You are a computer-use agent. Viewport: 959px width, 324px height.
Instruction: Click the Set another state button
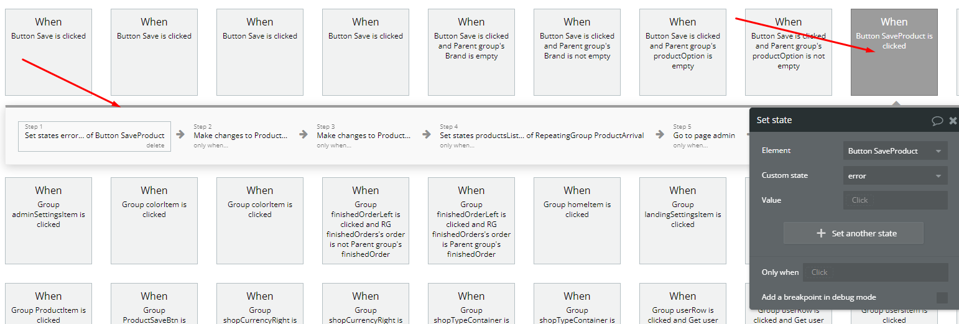point(853,233)
